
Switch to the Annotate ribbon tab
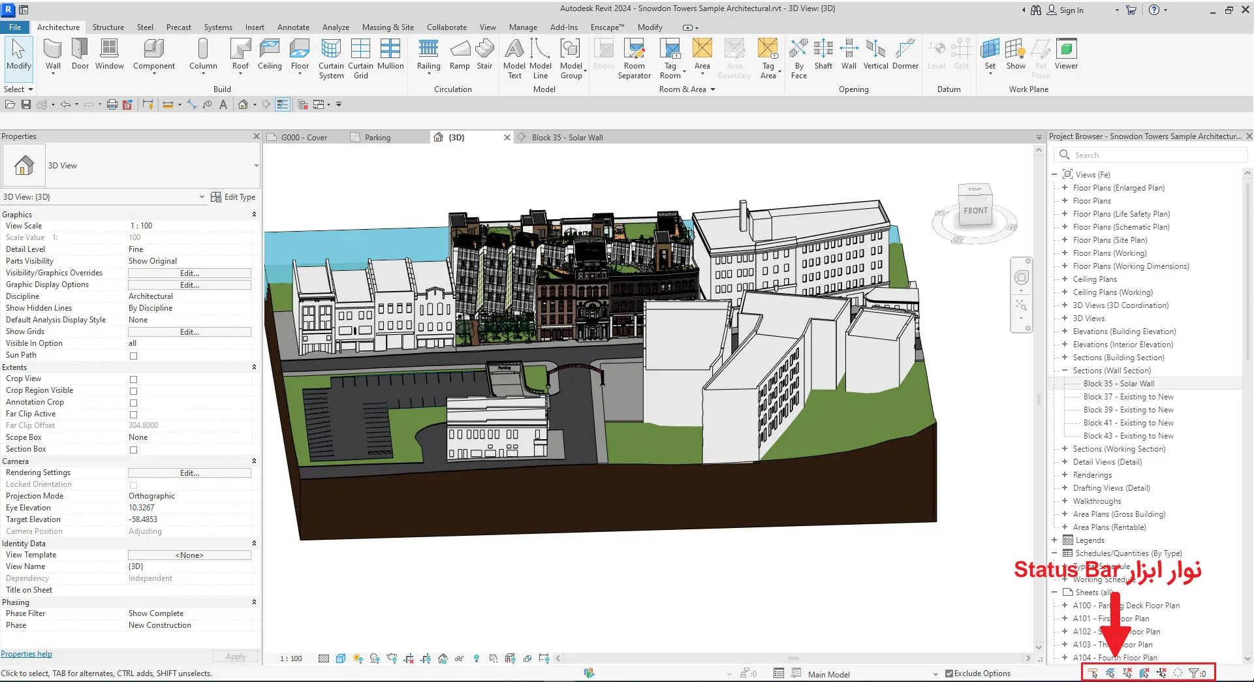[x=293, y=27]
